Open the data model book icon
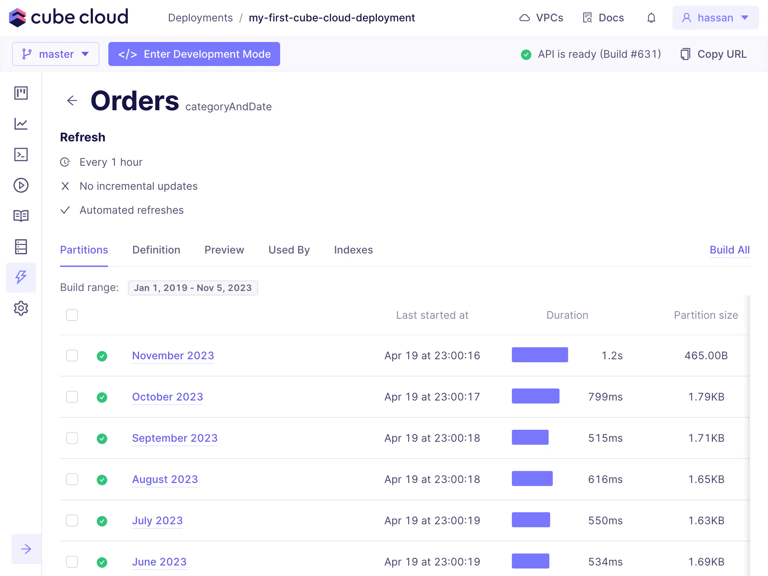 [x=21, y=216]
